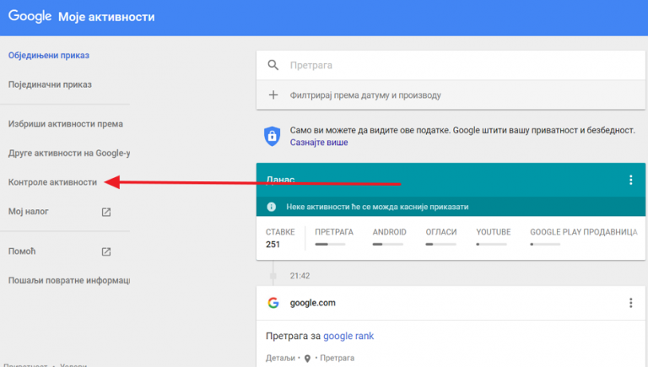Open Мој налог in the sidebar
This screenshot has width=648, height=367.
(x=29, y=212)
